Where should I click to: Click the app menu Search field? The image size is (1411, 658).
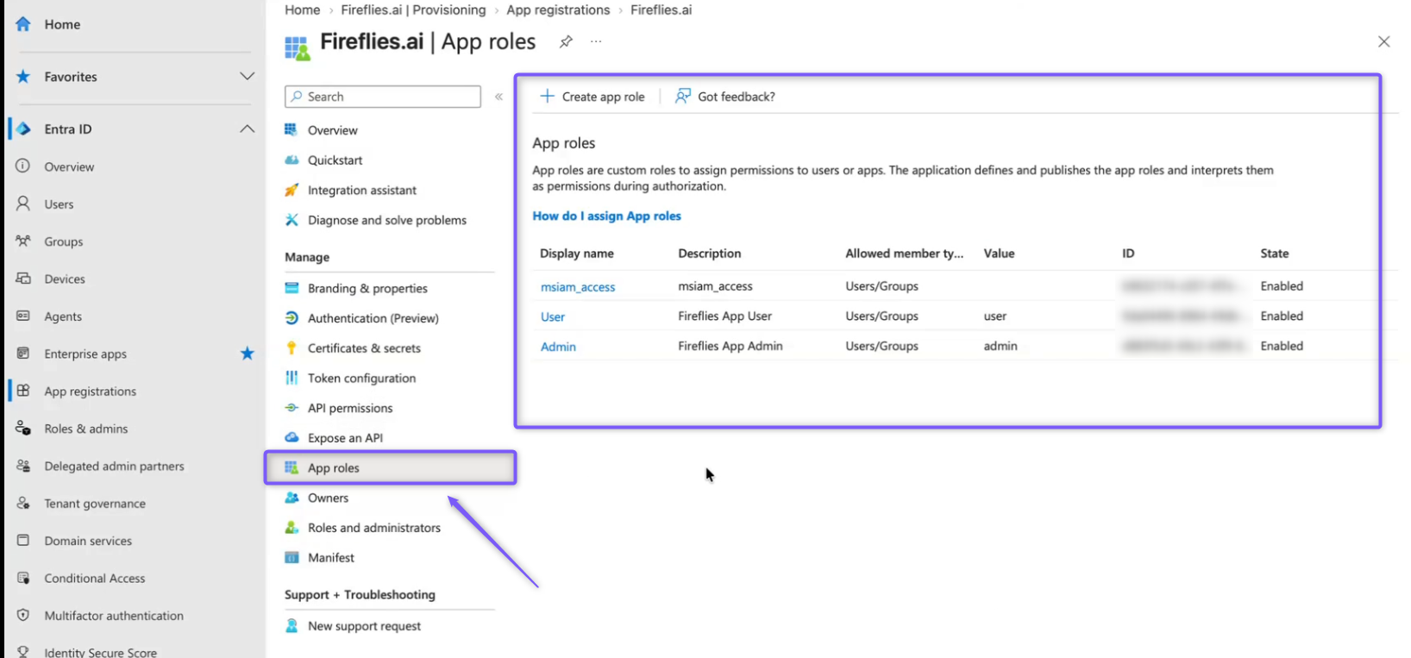tap(383, 97)
